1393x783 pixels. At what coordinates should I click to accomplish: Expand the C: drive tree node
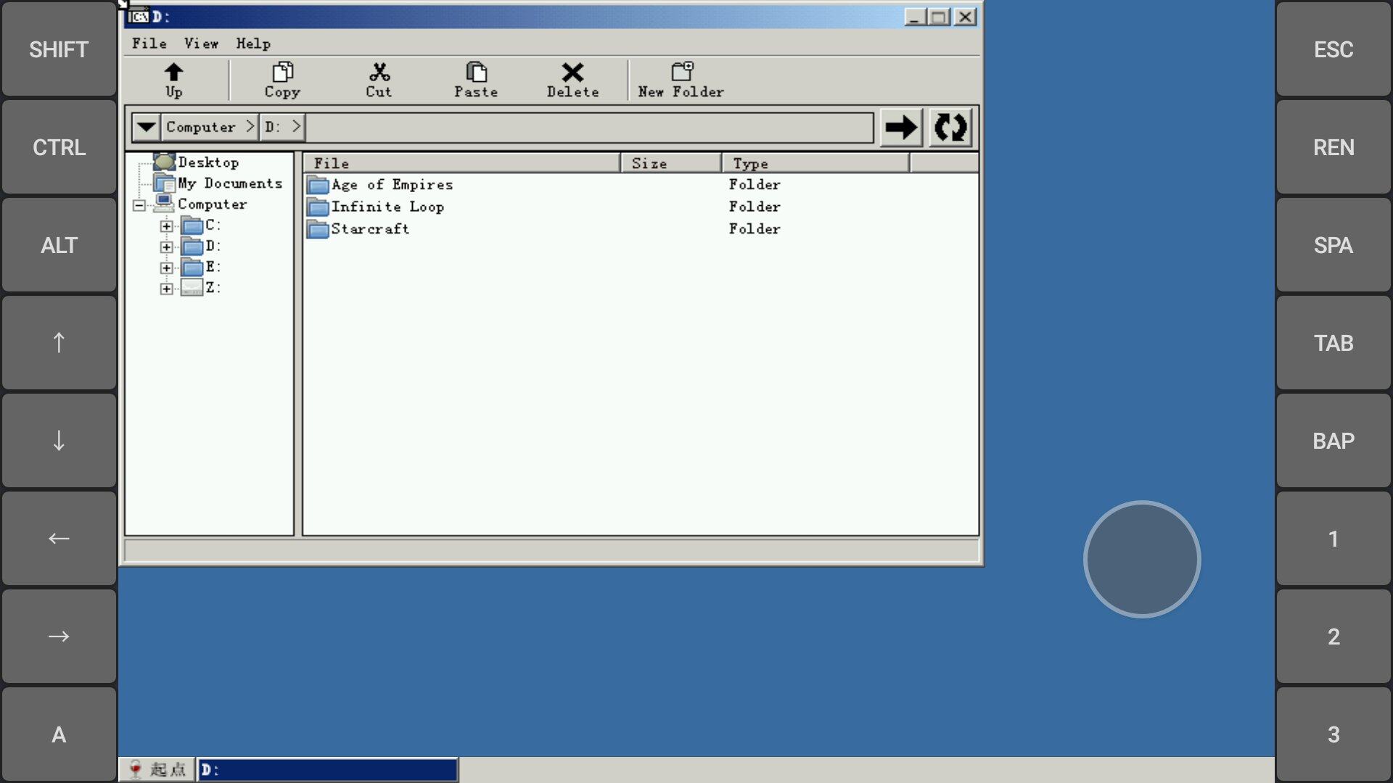click(166, 226)
